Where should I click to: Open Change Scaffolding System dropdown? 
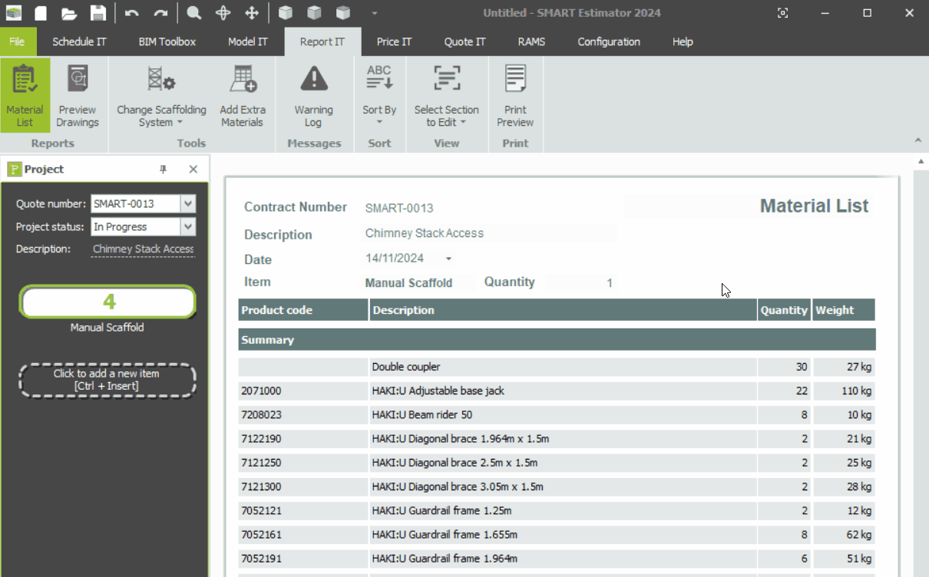(x=161, y=95)
